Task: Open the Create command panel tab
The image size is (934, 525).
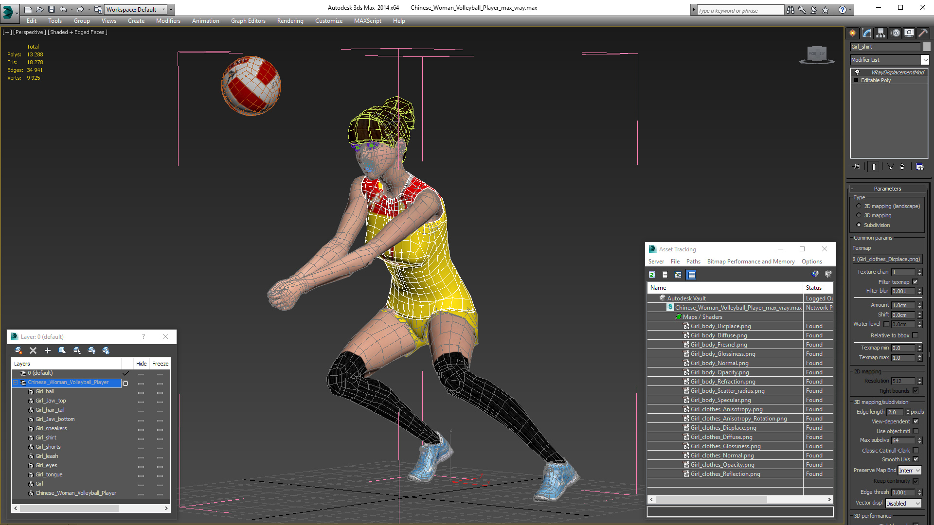Action: 853,33
